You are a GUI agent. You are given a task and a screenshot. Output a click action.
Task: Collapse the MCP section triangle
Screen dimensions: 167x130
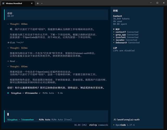click(114, 29)
